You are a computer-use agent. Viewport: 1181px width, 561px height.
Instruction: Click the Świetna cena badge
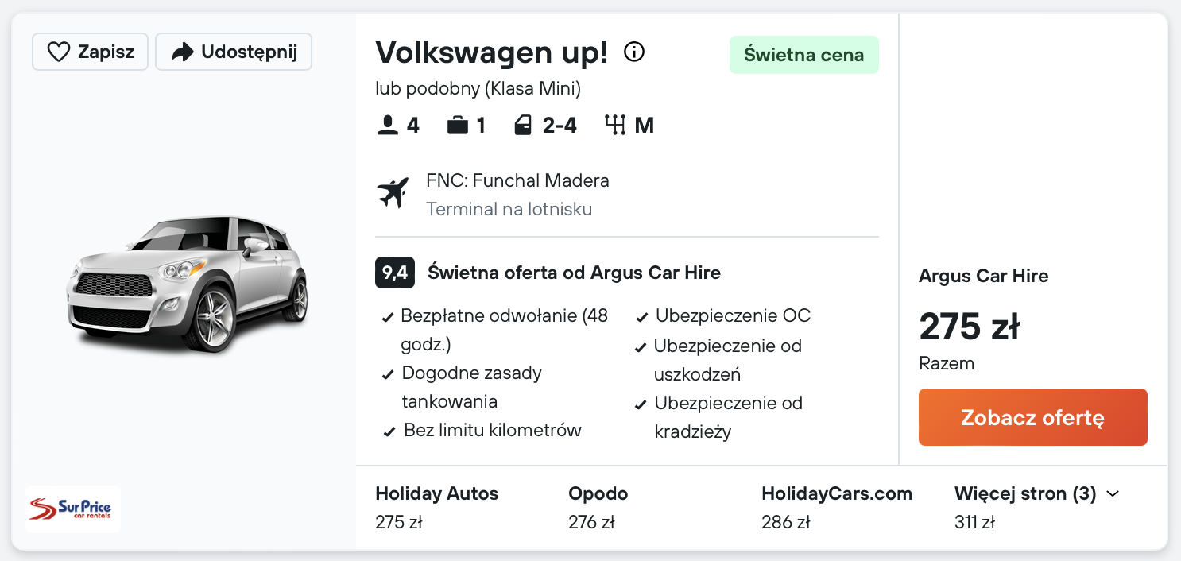point(803,55)
